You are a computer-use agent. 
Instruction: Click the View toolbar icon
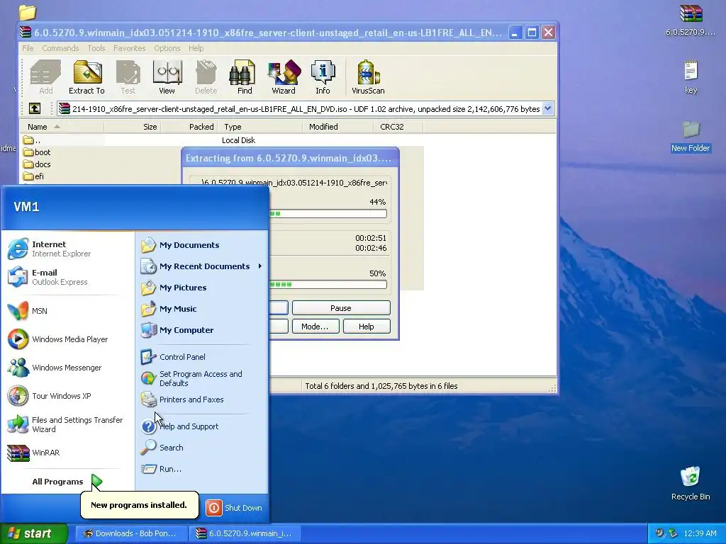click(167, 77)
